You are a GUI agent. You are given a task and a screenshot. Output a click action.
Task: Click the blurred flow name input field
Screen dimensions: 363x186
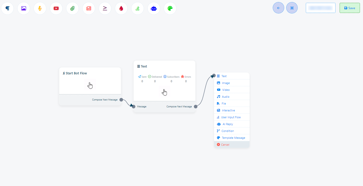click(x=320, y=8)
